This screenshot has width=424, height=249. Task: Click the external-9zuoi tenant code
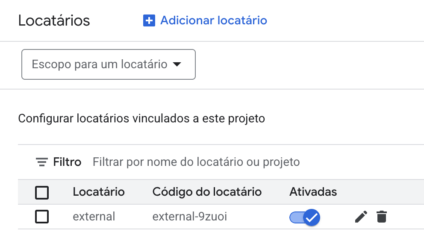(x=190, y=217)
